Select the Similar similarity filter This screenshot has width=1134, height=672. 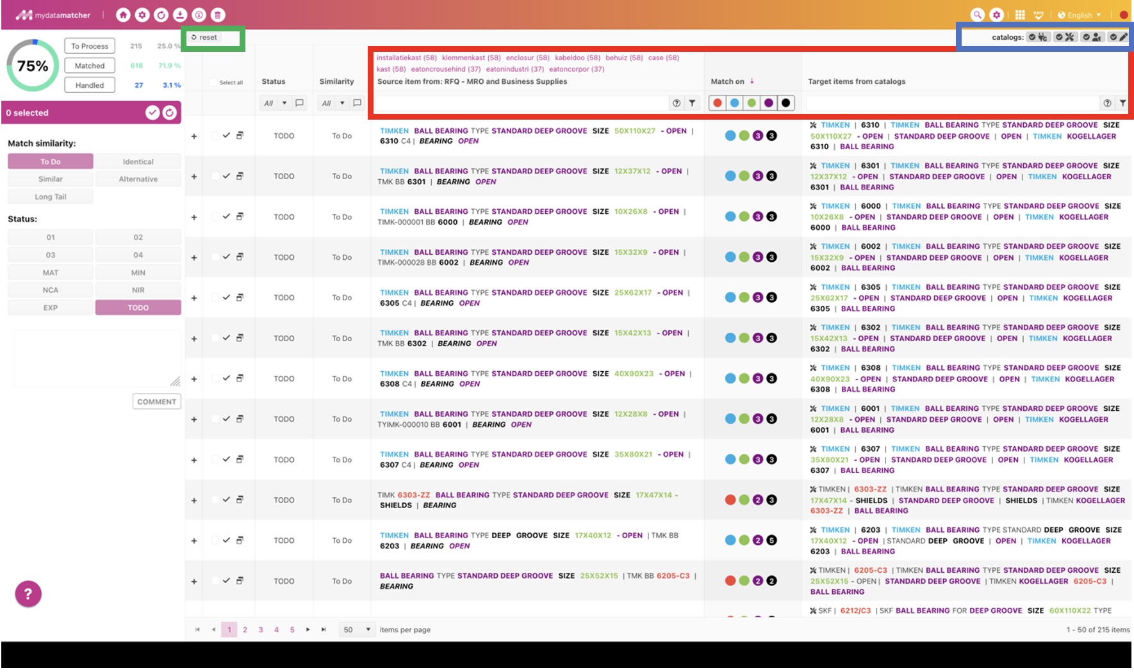(51, 179)
